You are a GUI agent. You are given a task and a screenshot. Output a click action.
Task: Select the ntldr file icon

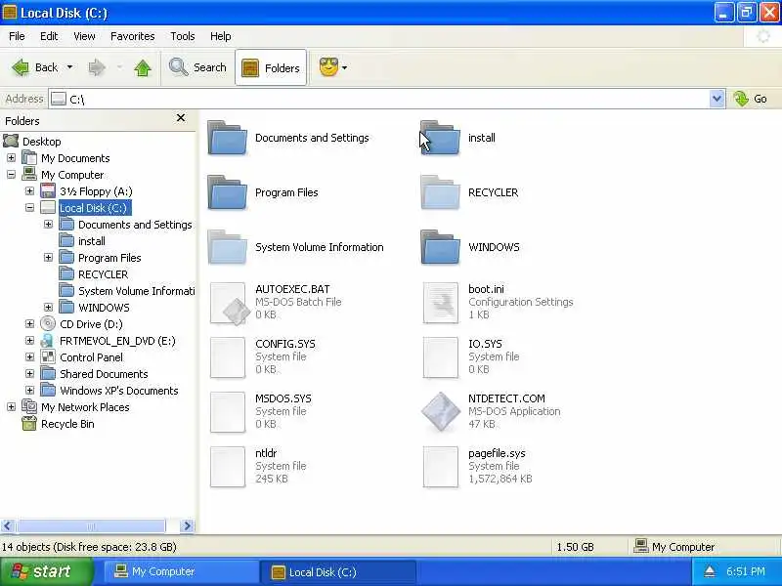[228, 467]
